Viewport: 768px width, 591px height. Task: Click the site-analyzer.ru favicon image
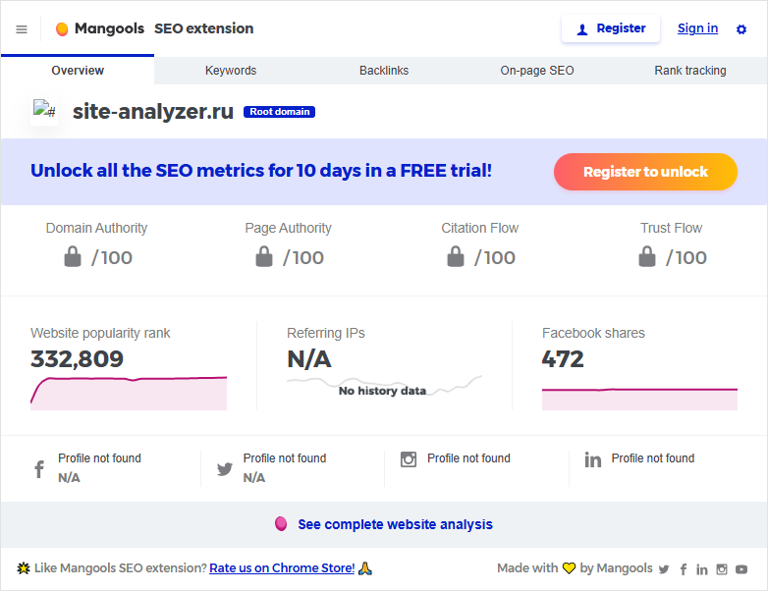pyautogui.click(x=44, y=112)
